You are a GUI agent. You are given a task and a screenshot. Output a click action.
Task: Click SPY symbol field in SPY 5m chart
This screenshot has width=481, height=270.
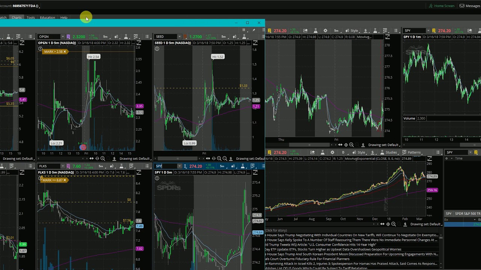(166, 166)
